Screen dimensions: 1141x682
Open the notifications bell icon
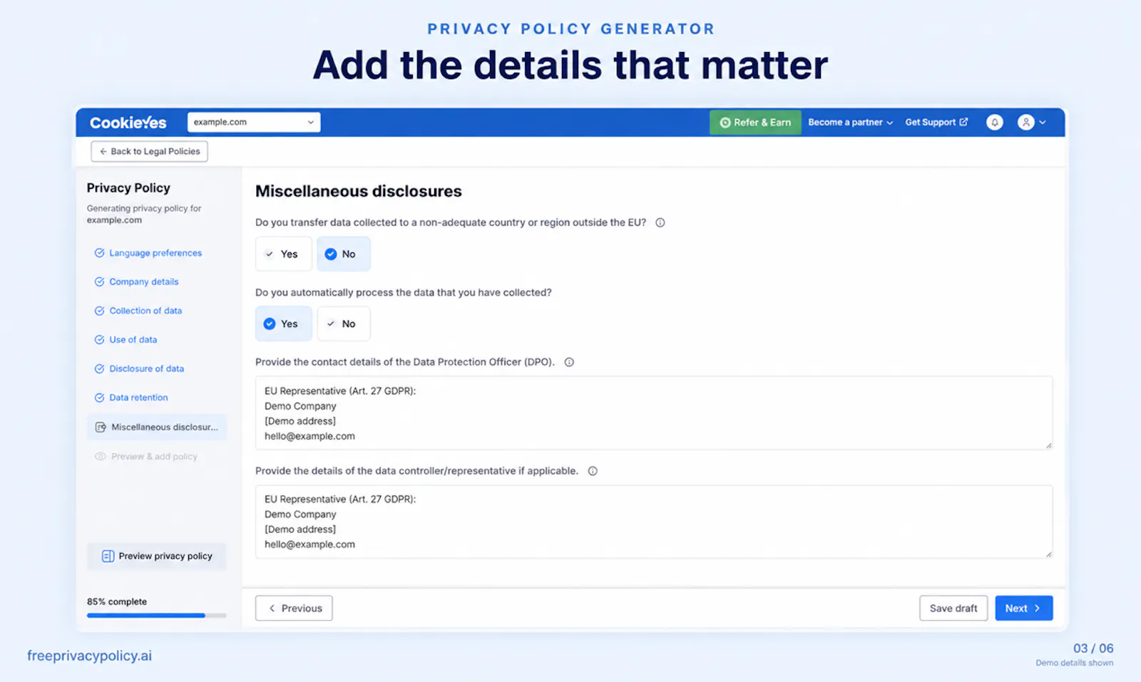[994, 123]
